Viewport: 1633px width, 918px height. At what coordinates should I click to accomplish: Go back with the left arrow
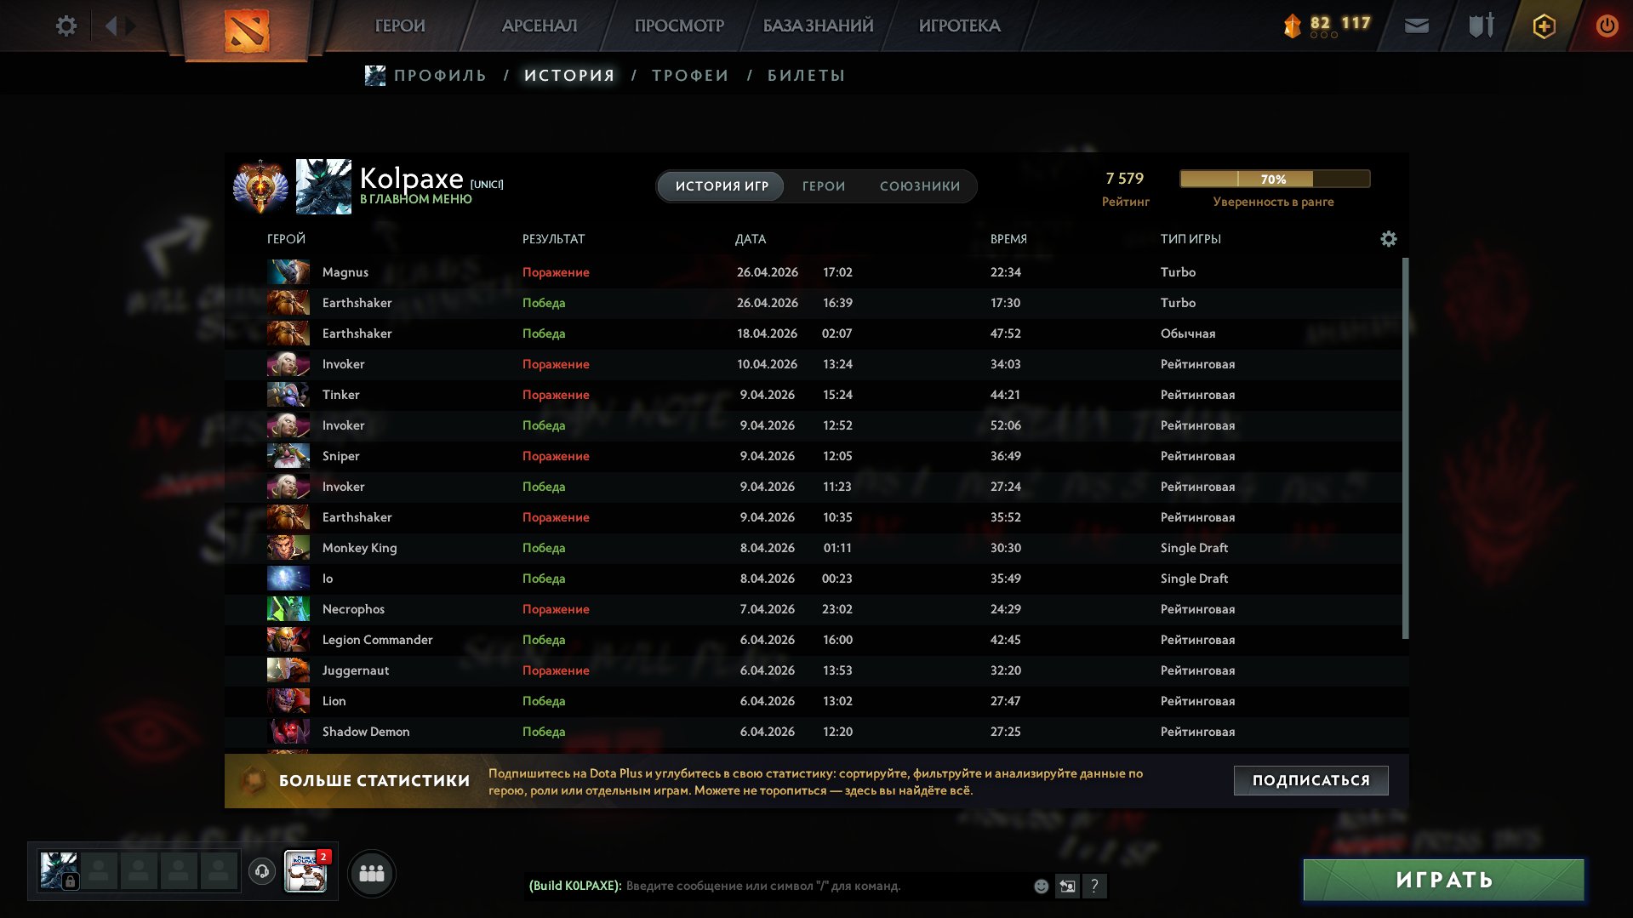[111, 26]
